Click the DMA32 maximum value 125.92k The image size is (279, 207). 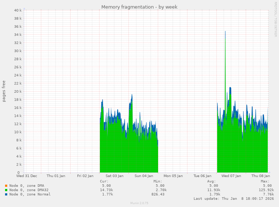click(x=266, y=190)
